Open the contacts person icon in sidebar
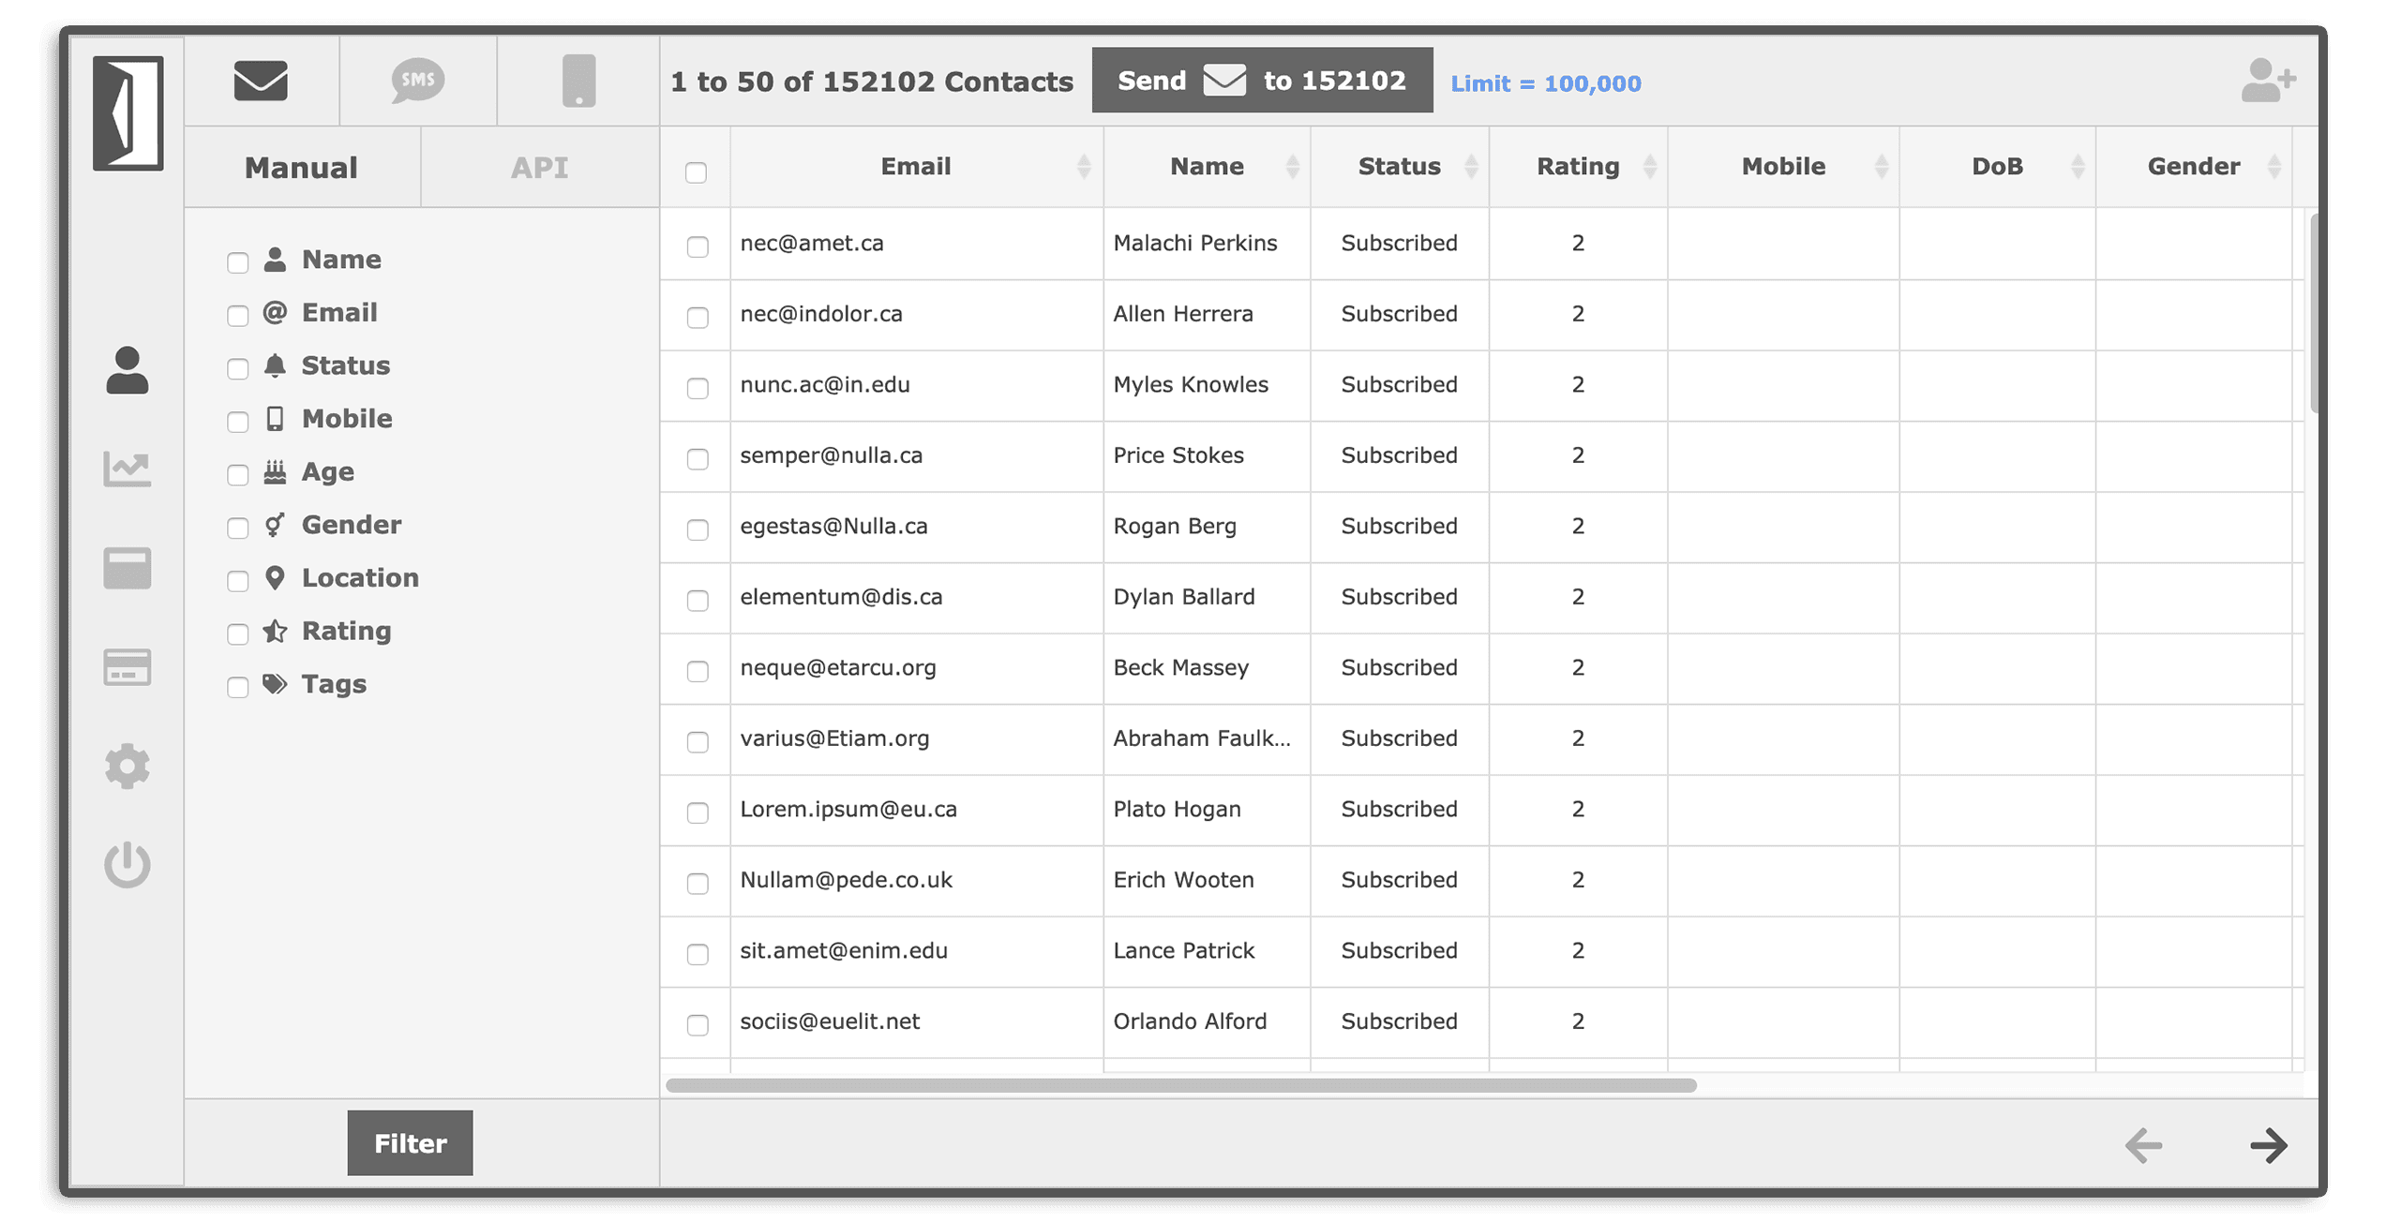This screenshot has height=1222, width=2386. coord(128,370)
